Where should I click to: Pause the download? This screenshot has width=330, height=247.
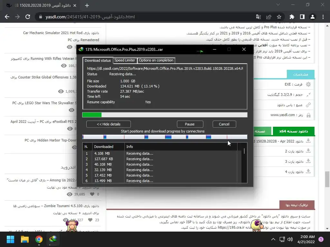coord(190,124)
